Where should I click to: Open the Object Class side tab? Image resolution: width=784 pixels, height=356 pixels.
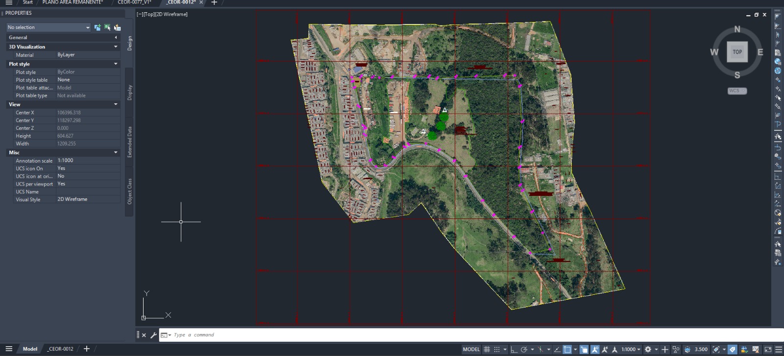129,191
